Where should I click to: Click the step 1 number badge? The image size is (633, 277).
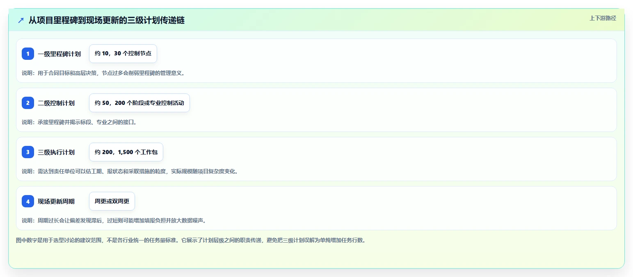[28, 54]
